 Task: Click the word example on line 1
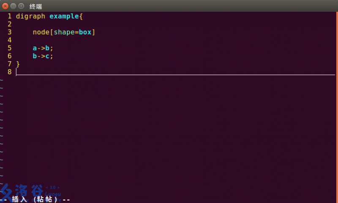[64, 16]
